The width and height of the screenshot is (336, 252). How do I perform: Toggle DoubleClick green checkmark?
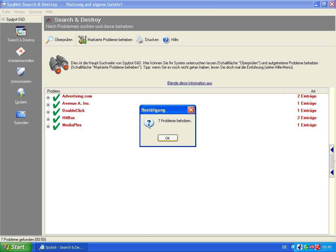tap(56, 112)
